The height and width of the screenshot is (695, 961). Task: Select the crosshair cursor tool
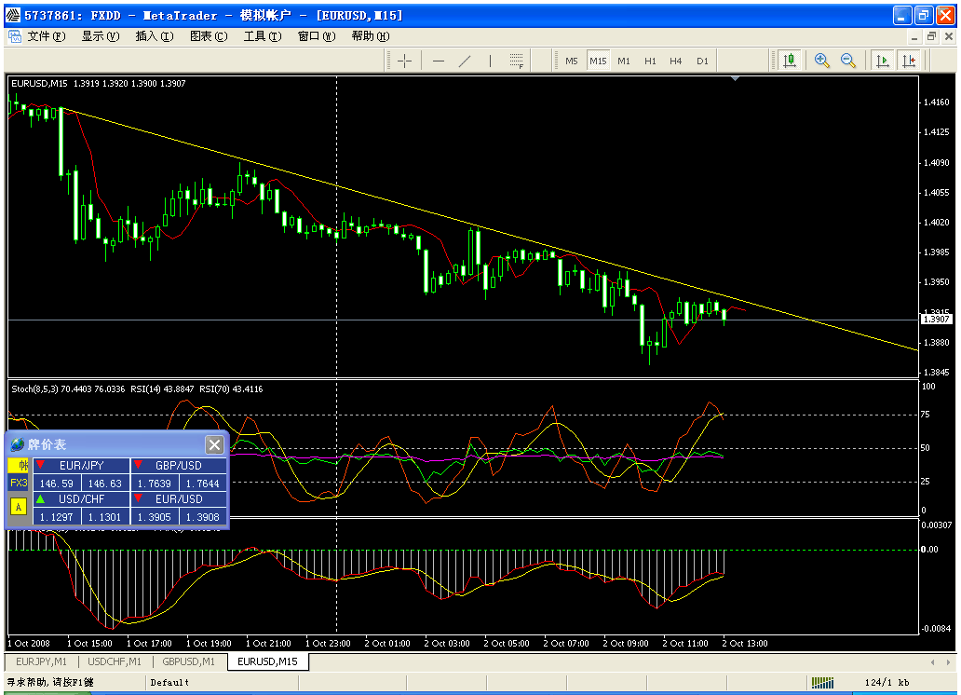coord(405,61)
